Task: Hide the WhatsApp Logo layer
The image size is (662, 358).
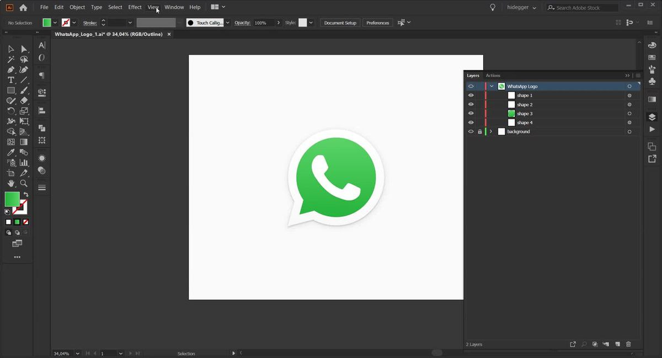Action: (x=471, y=87)
